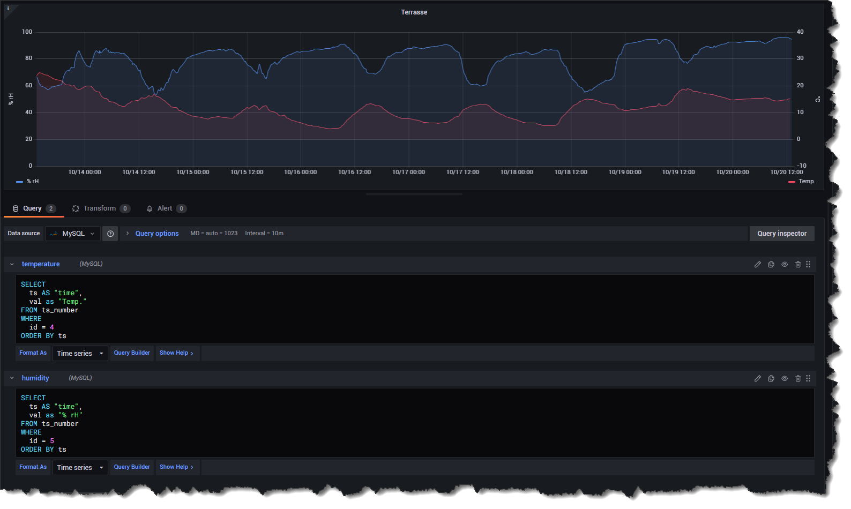The height and width of the screenshot is (509, 851).
Task: Click the panel resize handle below the chart
Action: click(x=414, y=194)
